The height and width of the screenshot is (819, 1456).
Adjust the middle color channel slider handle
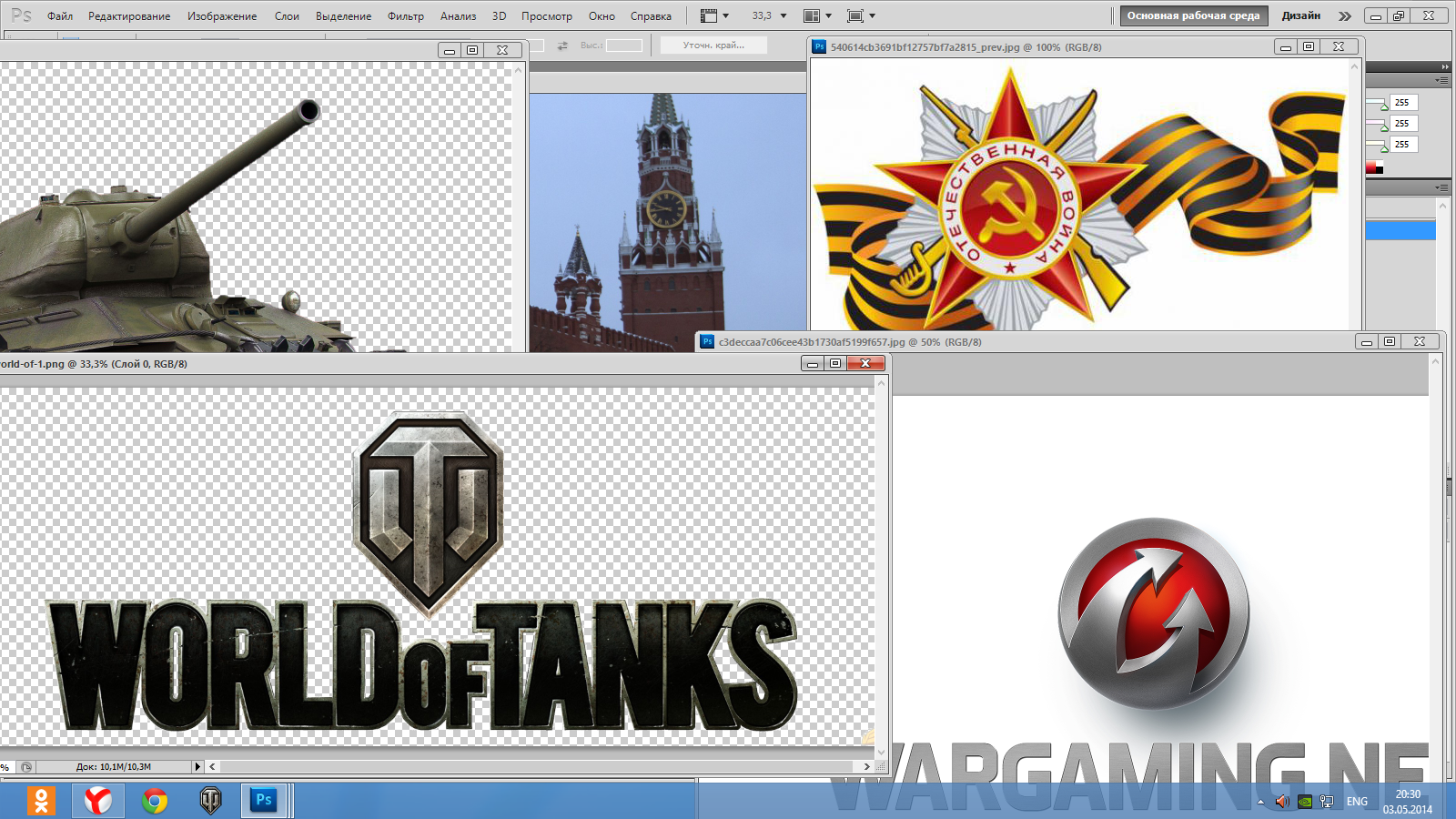point(1384,128)
